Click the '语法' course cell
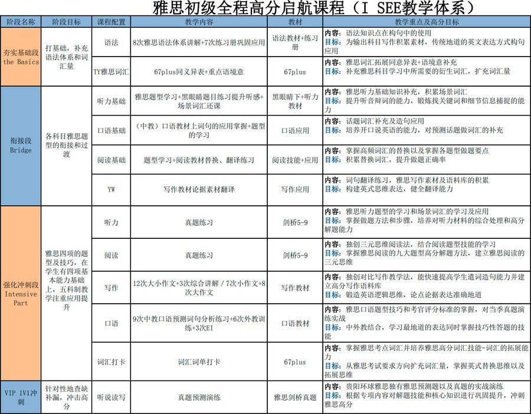 coord(111,42)
